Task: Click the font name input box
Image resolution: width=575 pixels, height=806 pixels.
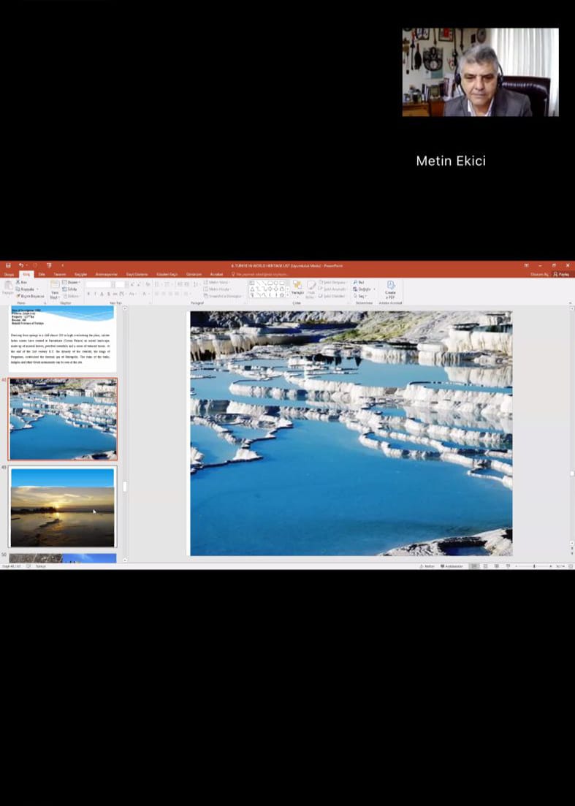Action: (98, 284)
